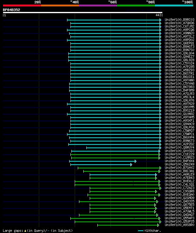196x233 pixels.
Task: Click UniRef100_A7P285 entry
Action: (x=179, y=67)
